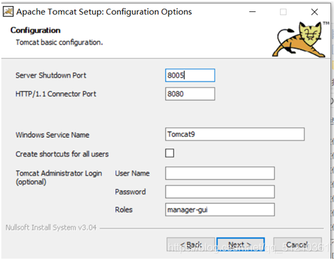Click the Tomcat cat logo image
The height and width of the screenshot is (260, 335).
click(x=299, y=39)
